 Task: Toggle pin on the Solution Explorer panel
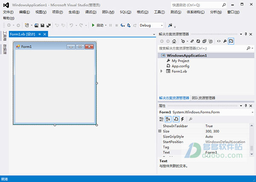click(x=246, y=34)
